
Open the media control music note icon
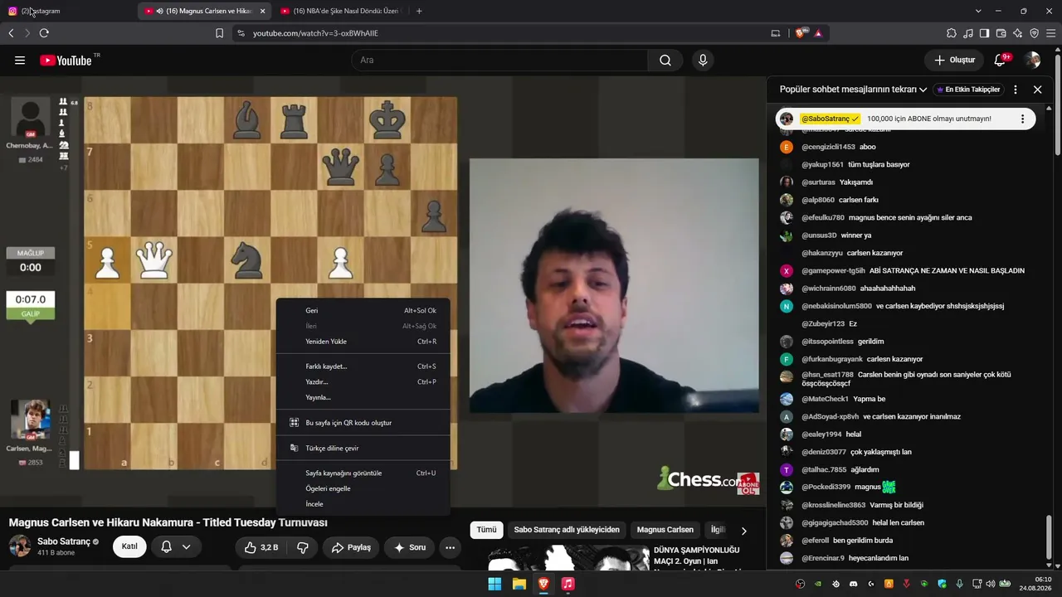(x=967, y=33)
